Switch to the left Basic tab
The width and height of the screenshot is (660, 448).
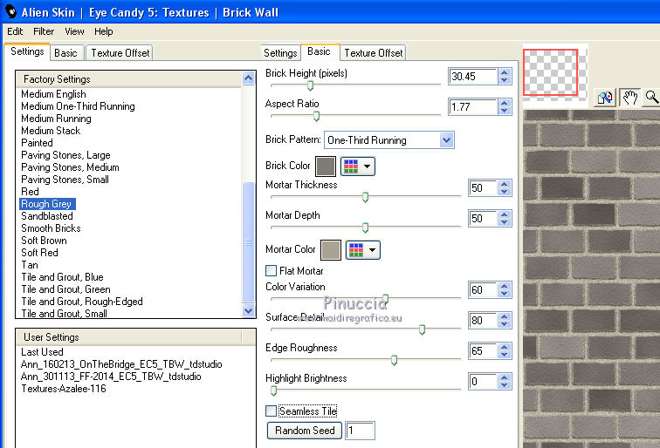66,53
